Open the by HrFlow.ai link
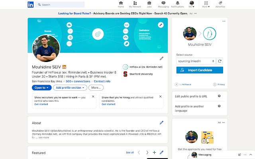 [183, 85]
